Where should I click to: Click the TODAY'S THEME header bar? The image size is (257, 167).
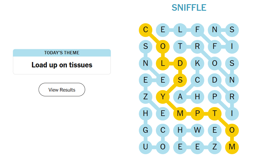tap(62, 53)
